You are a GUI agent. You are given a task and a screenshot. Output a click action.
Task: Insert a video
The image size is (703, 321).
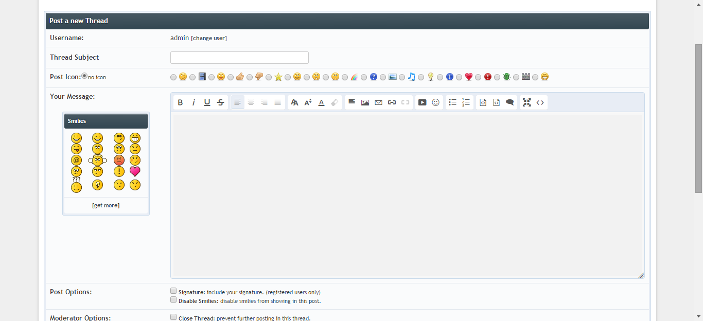[x=422, y=102]
